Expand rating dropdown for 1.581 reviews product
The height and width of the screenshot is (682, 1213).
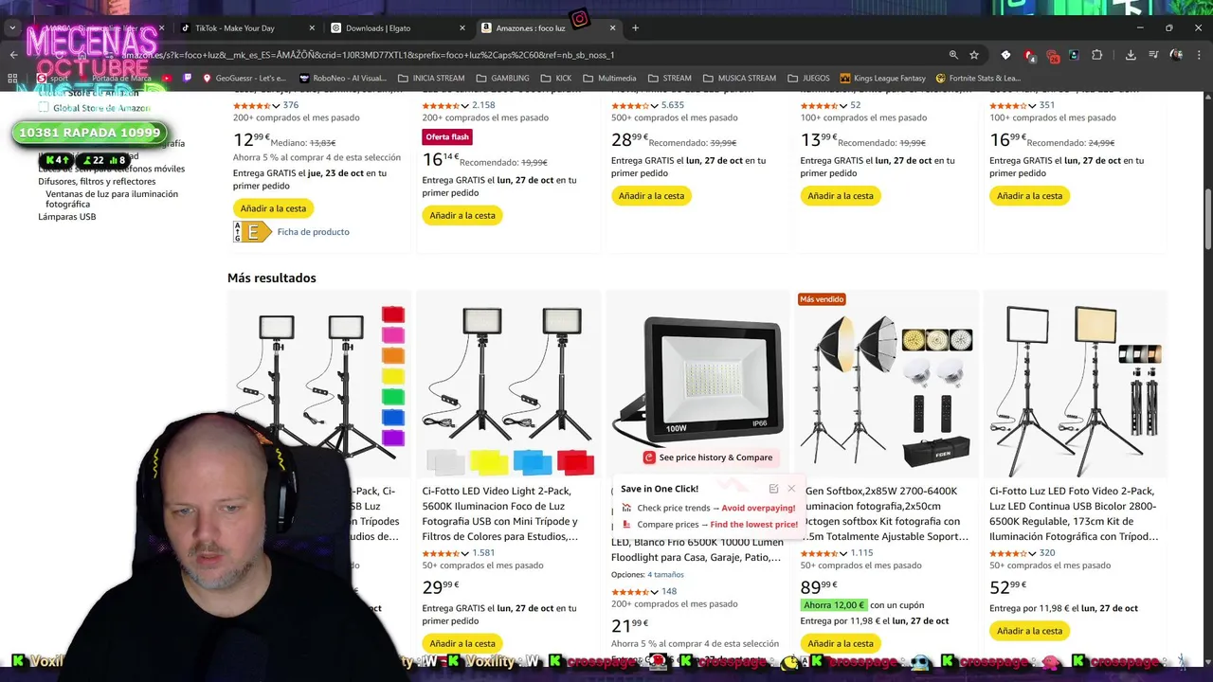point(465,553)
